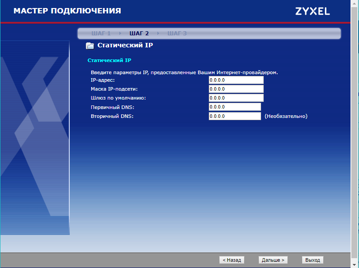Select the ШАГ 2 step tab
The height and width of the screenshot is (268, 359).
coord(139,33)
